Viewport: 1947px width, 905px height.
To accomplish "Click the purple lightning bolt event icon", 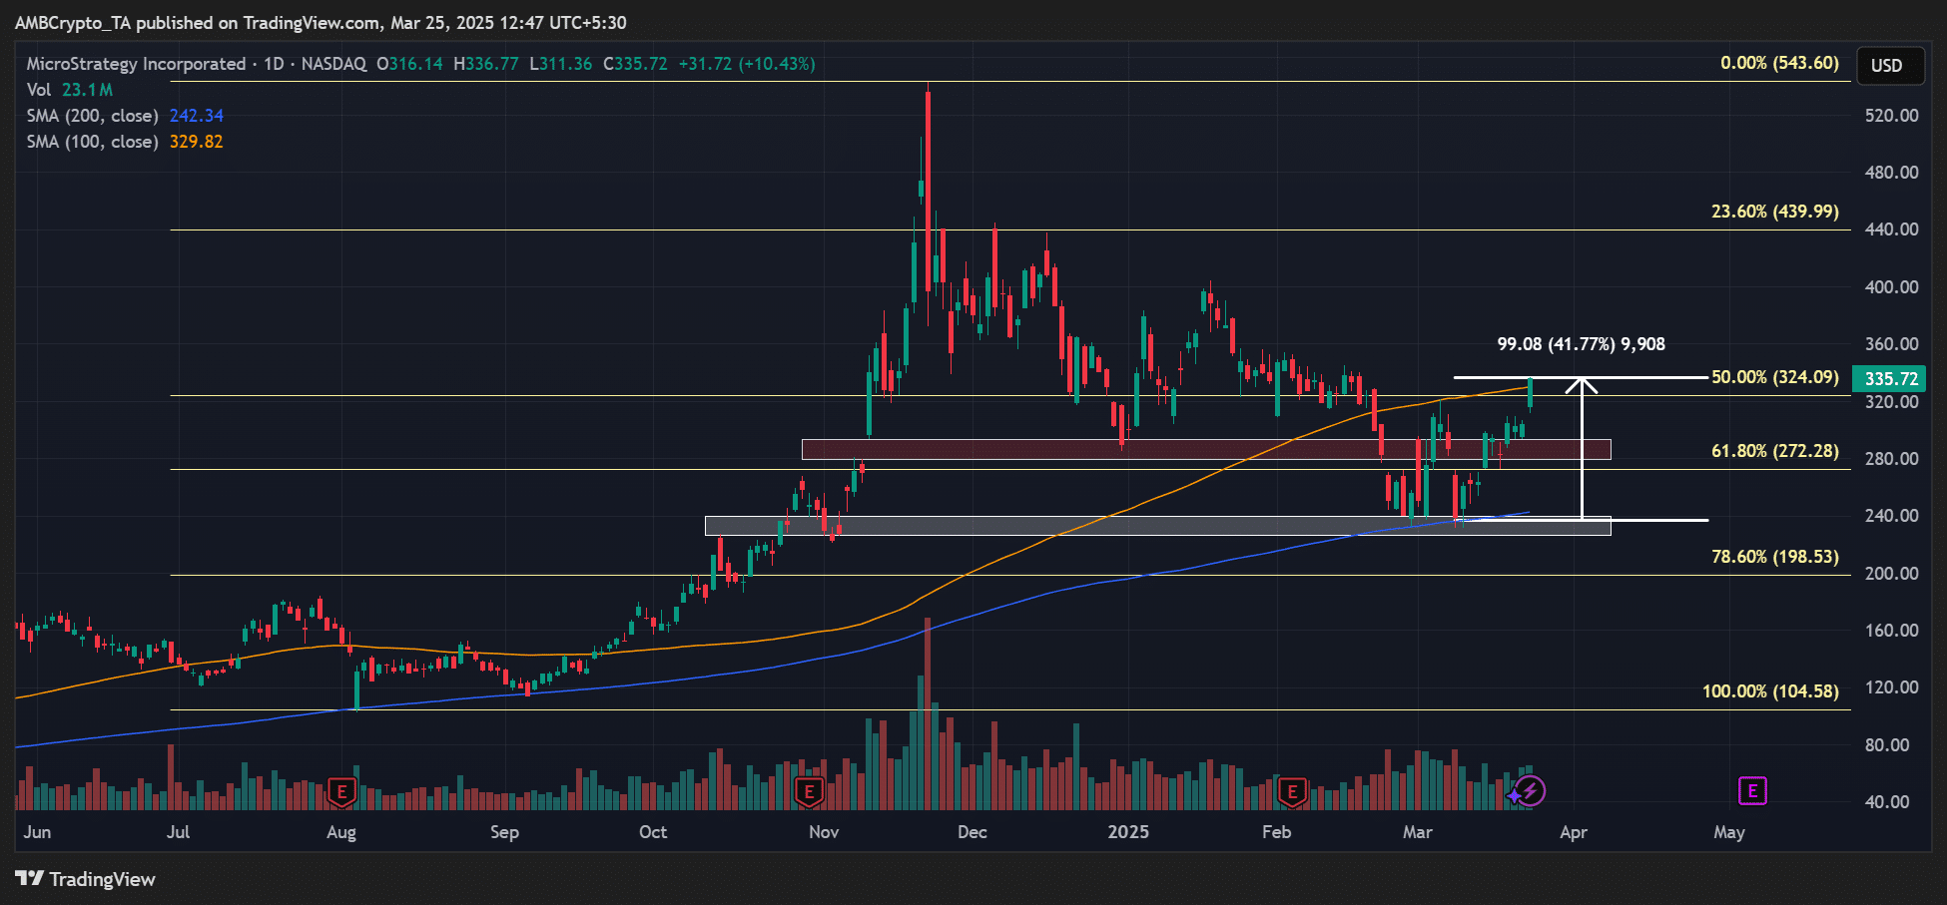I will [1531, 791].
